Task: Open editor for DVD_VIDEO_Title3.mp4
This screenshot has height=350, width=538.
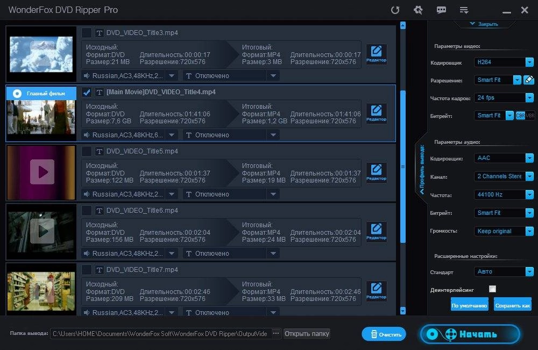Action: (377, 54)
